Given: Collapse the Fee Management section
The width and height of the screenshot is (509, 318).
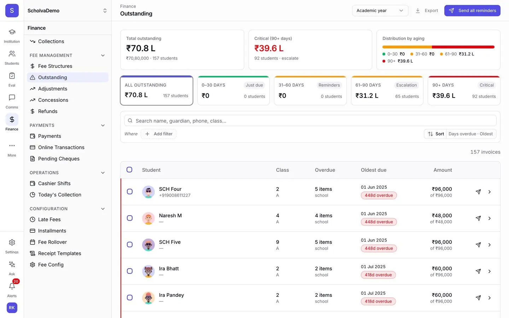Looking at the screenshot, I should point(103,55).
